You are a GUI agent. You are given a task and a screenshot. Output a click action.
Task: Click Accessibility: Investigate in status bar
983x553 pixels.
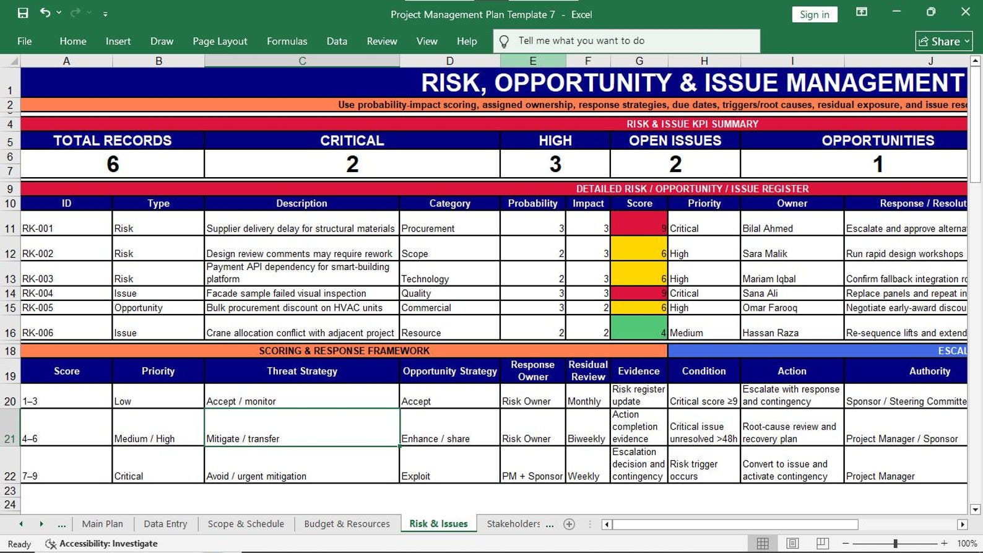[x=102, y=544]
